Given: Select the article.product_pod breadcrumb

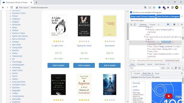Looking at the screenshot, I should pyautogui.click(x=172, y=60).
